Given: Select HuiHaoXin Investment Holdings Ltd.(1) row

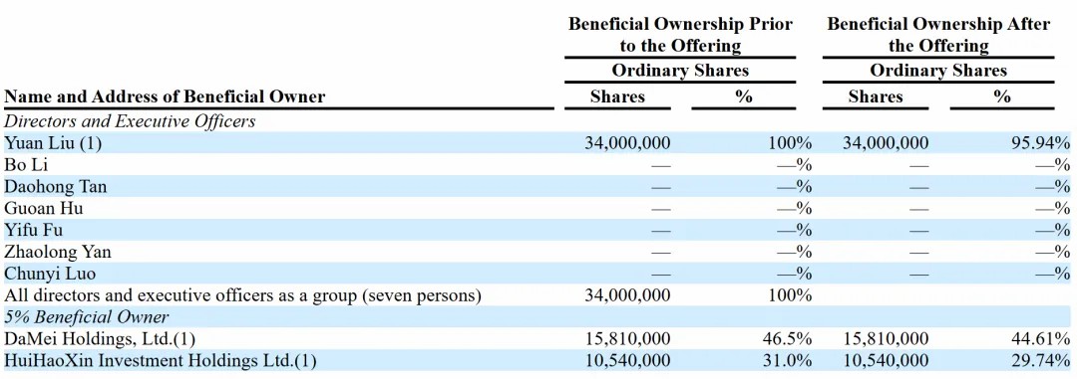Looking at the screenshot, I should click(538, 360).
